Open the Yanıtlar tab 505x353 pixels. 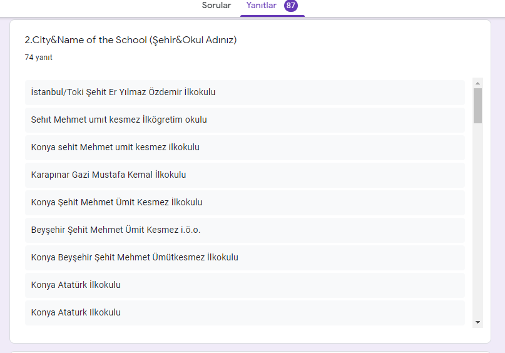click(x=262, y=6)
